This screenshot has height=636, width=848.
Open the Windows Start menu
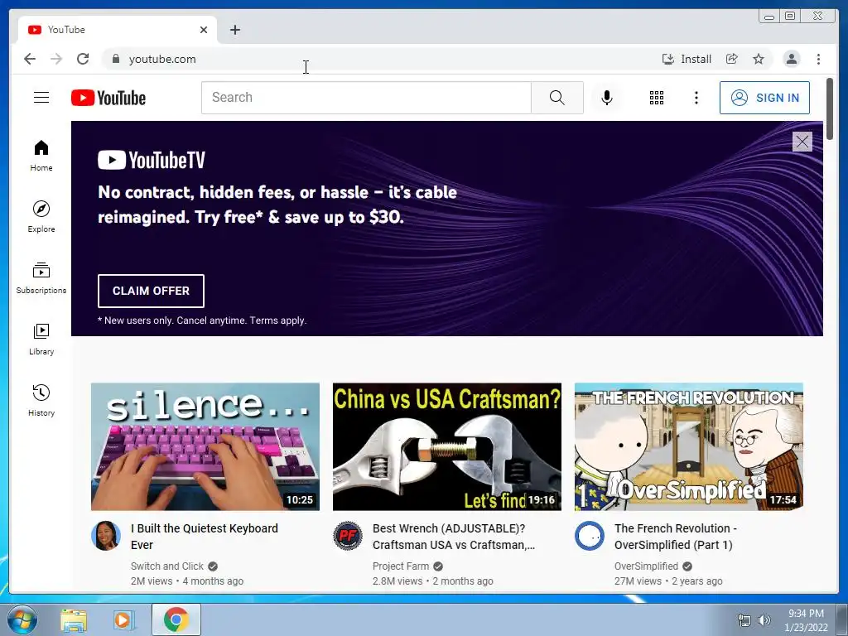pyautogui.click(x=22, y=619)
